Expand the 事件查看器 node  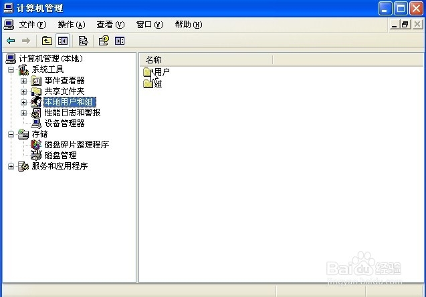23,81
